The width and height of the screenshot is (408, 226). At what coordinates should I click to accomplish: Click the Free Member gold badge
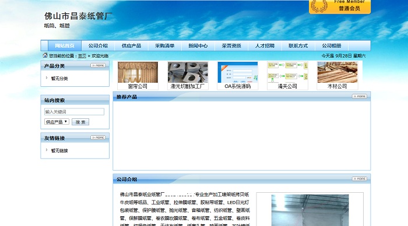click(x=340, y=6)
